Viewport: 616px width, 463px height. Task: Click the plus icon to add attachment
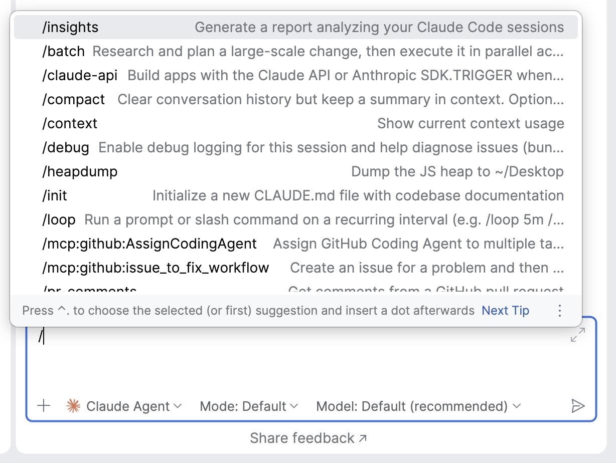44,406
